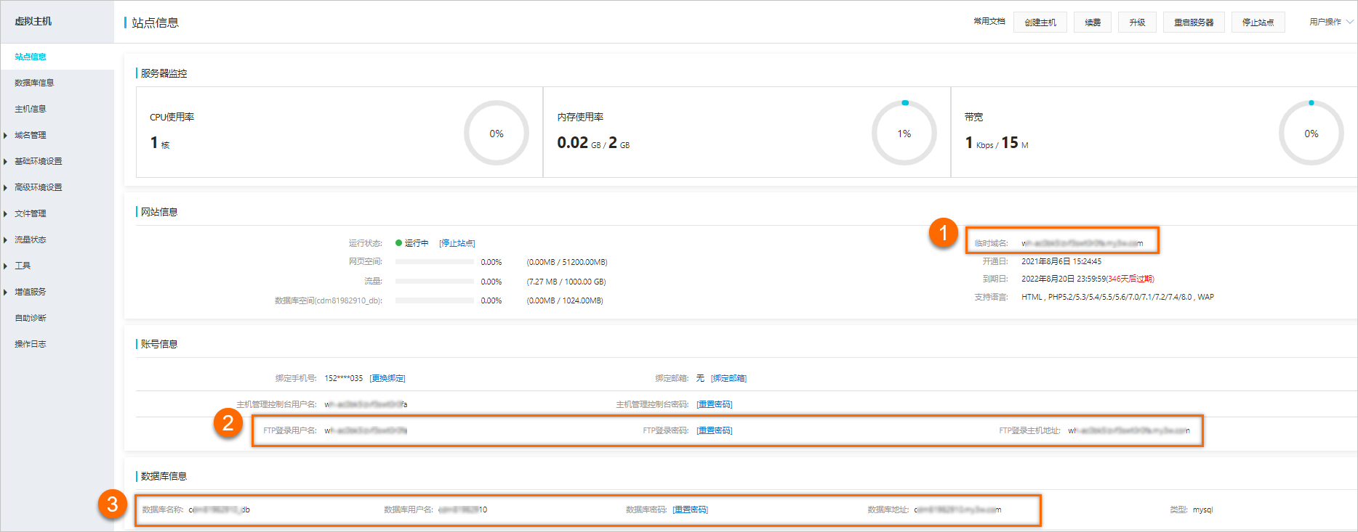Image resolution: width=1358 pixels, height=532 pixels.
Task: Click the 临时域名 value
Action: [x=1082, y=243]
